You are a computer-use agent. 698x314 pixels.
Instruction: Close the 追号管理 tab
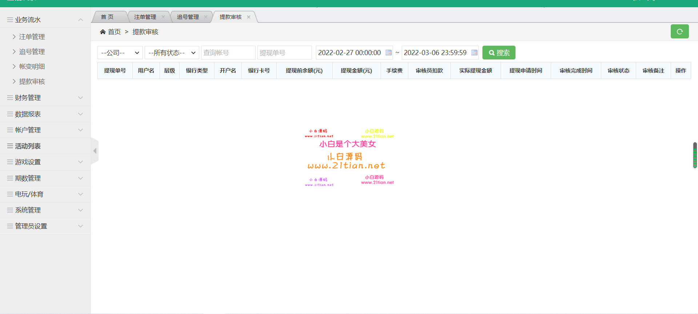click(206, 17)
